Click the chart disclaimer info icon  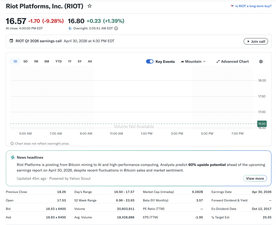pyautogui.click(x=12, y=144)
